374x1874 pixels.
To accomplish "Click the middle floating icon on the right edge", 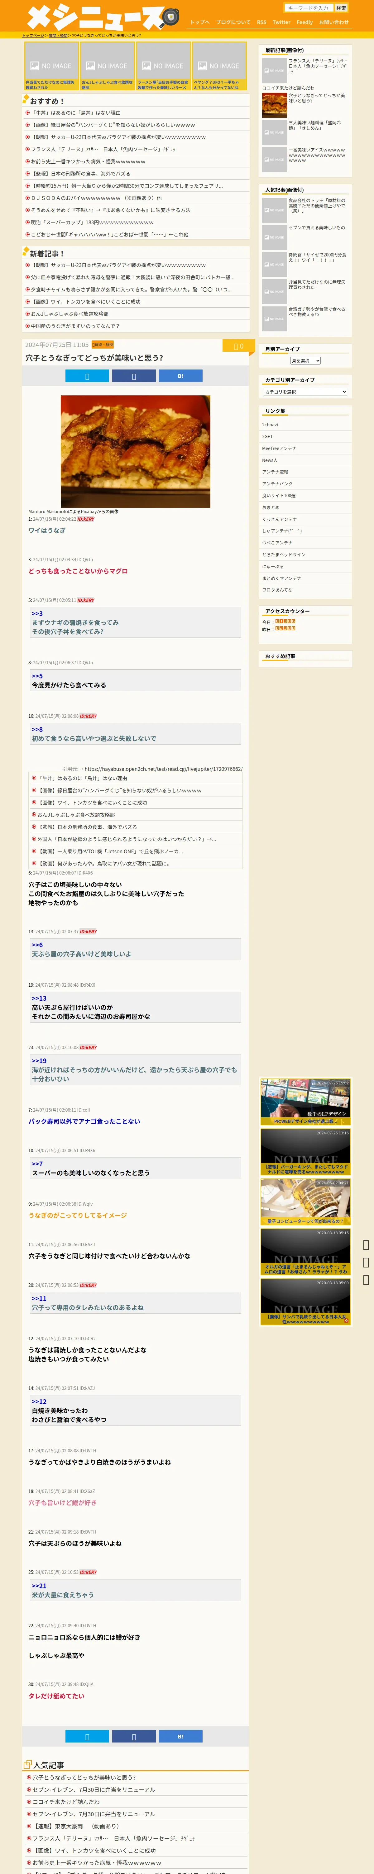I will click(x=366, y=1262).
